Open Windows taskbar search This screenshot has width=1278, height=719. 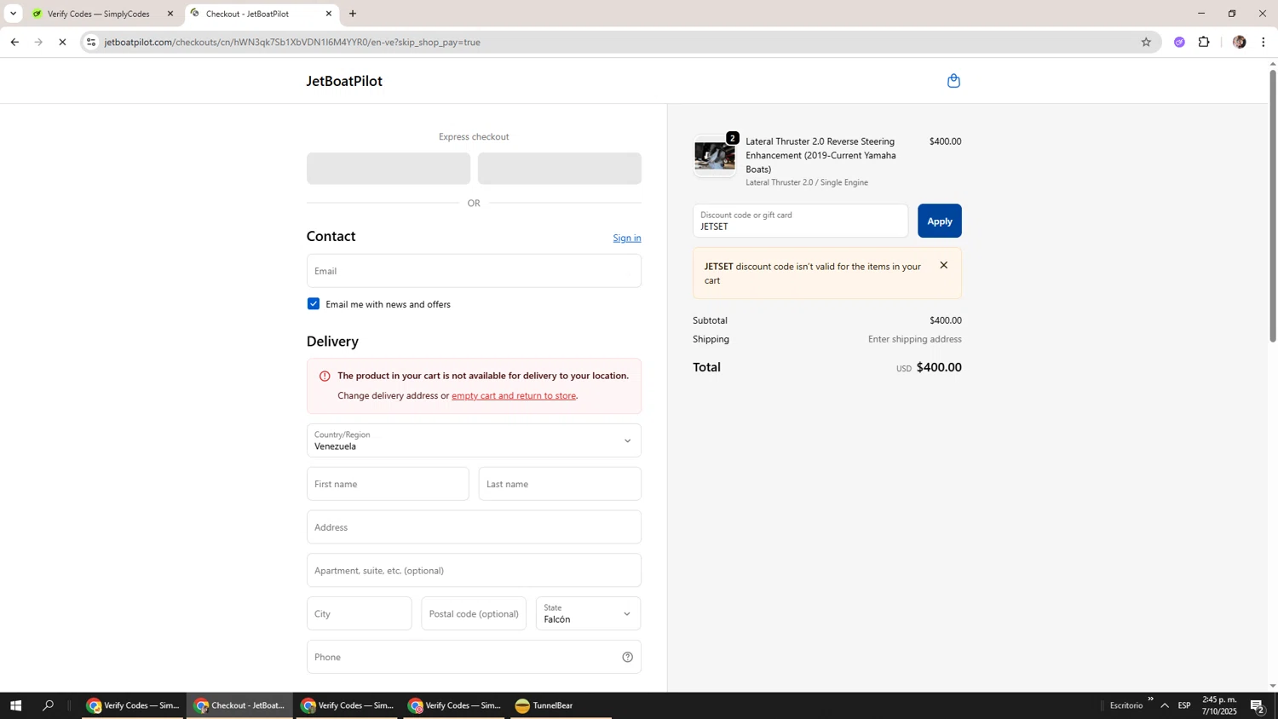click(x=49, y=705)
